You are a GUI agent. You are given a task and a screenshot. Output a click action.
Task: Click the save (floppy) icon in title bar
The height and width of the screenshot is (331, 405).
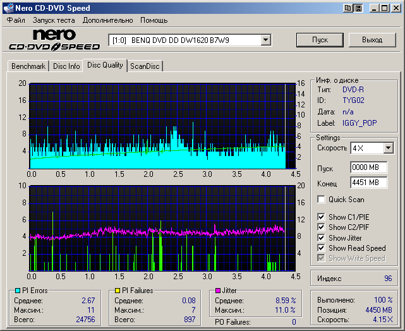358,8
